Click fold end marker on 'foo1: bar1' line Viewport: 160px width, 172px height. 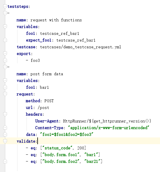click(5, 87)
